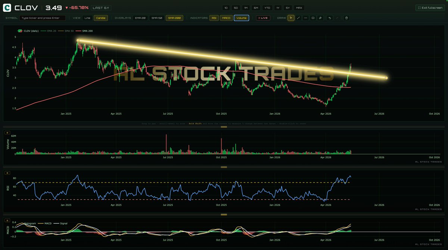Switch chart view to Candle
Viewport: 448px width, 250px height.
100,18
